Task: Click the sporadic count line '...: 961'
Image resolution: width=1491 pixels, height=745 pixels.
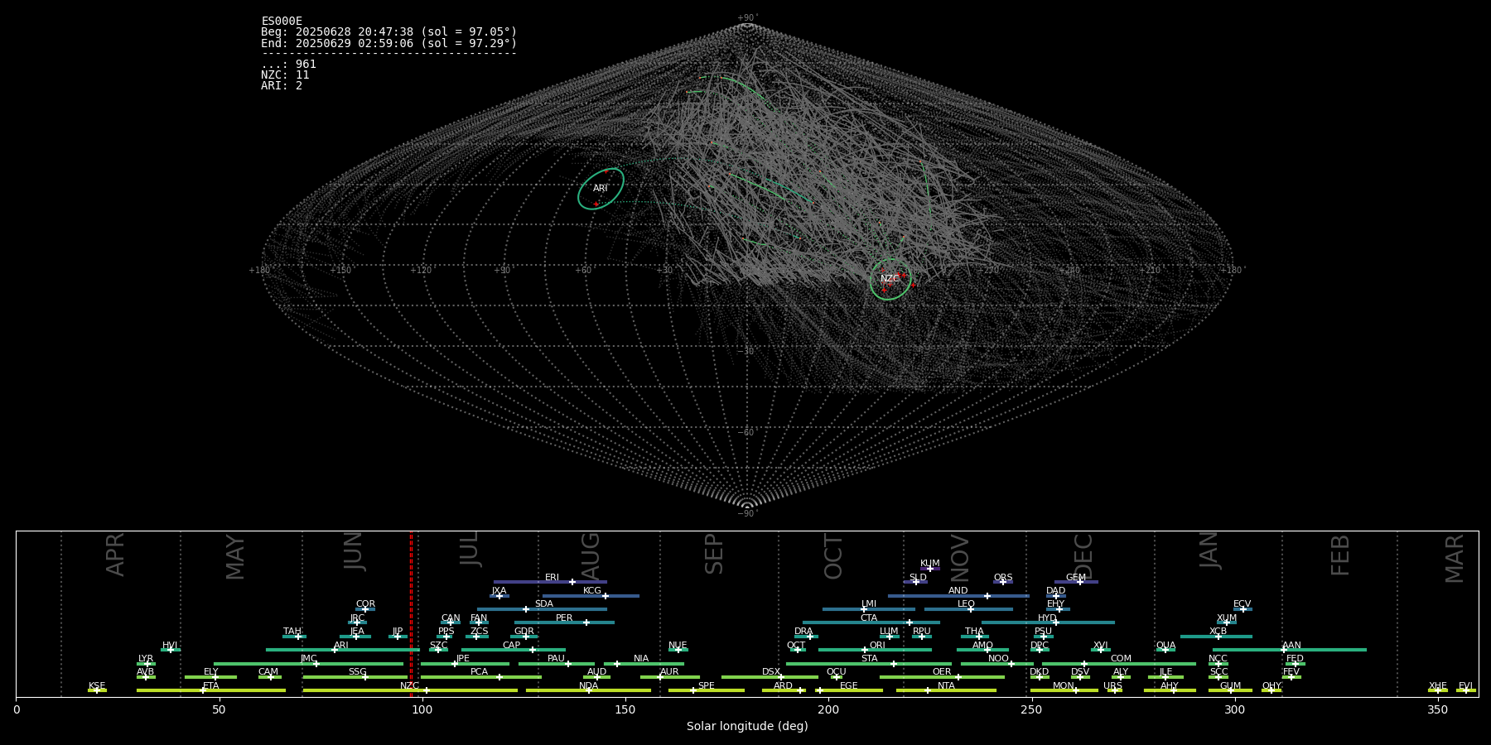Action: (288, 65)
